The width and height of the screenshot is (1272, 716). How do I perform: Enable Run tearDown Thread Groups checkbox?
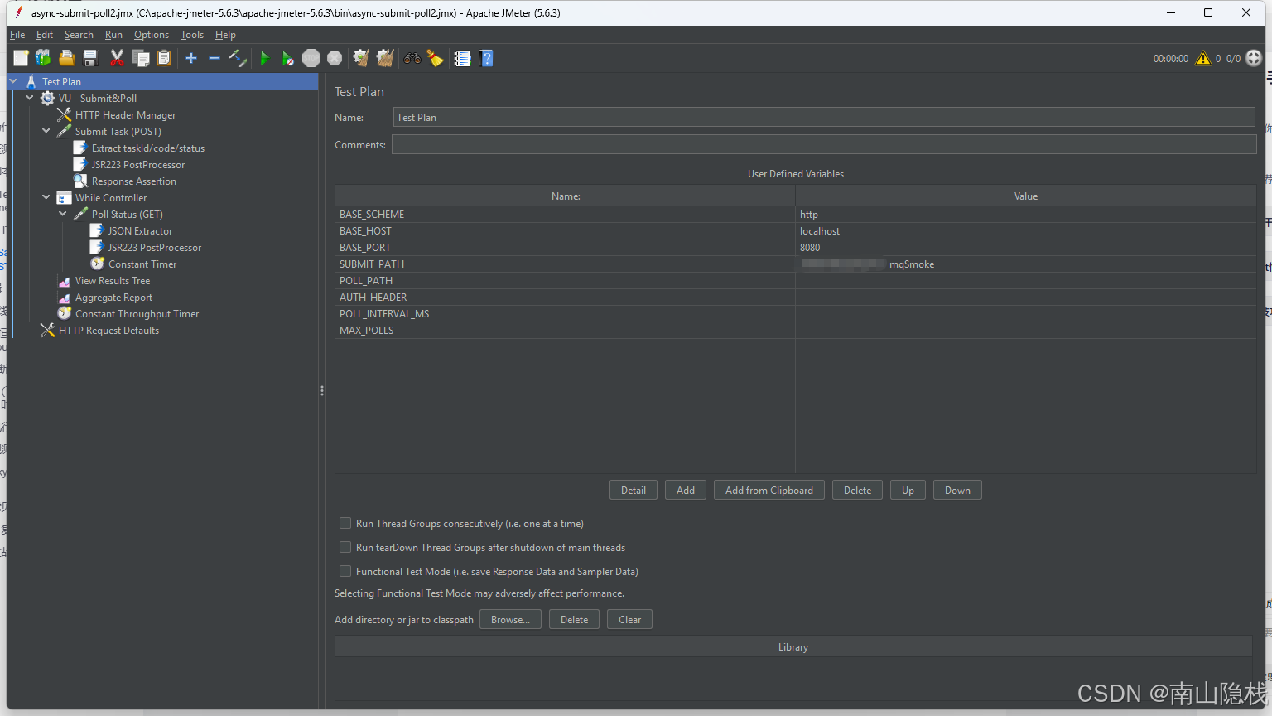coord(345,547)
